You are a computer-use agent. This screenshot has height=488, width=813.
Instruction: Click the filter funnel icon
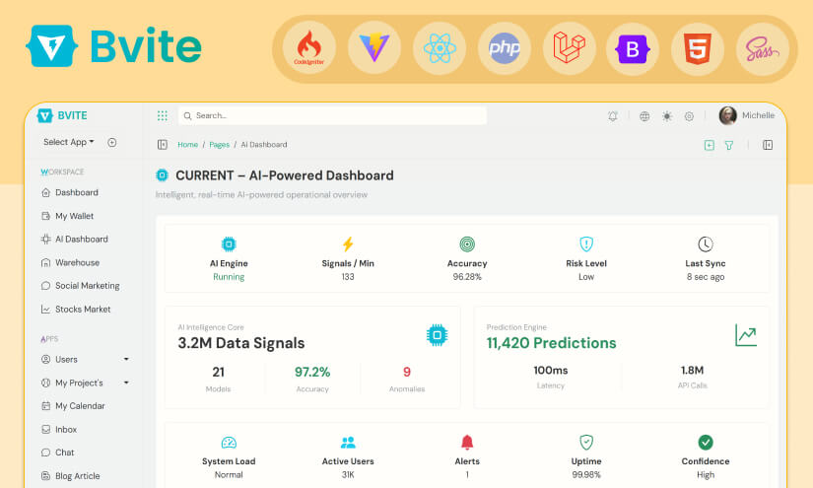coord(729,145)
